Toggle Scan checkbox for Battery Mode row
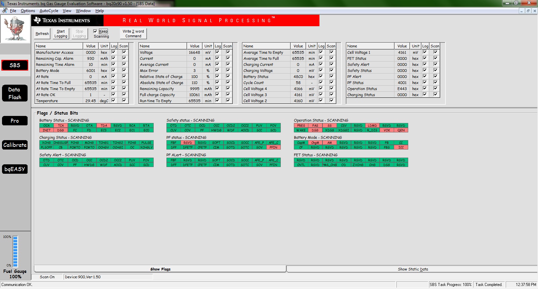Screen dimensions: 538x289 124,70
